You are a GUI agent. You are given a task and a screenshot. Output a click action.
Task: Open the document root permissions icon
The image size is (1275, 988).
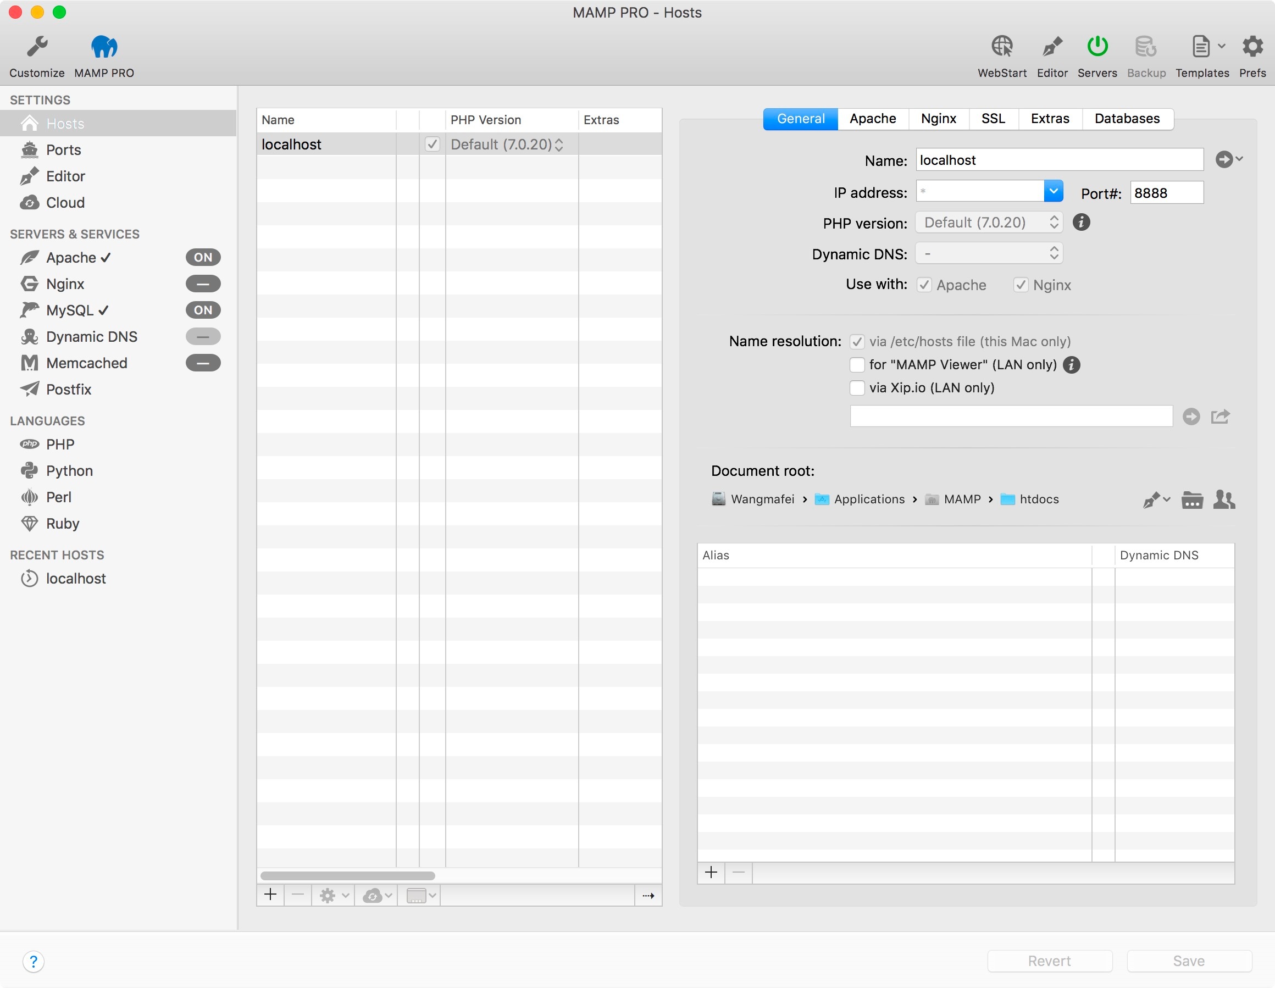point(1224,500)
